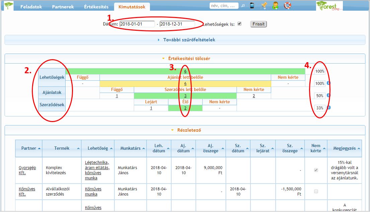The image size is (370, 212).
Task: Click the tree logo icon at top left
Action: coord(9,6)
